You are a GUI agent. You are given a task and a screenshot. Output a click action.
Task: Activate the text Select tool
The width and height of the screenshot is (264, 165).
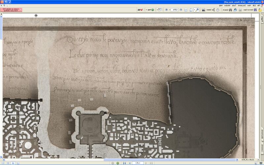click(214, 10)
